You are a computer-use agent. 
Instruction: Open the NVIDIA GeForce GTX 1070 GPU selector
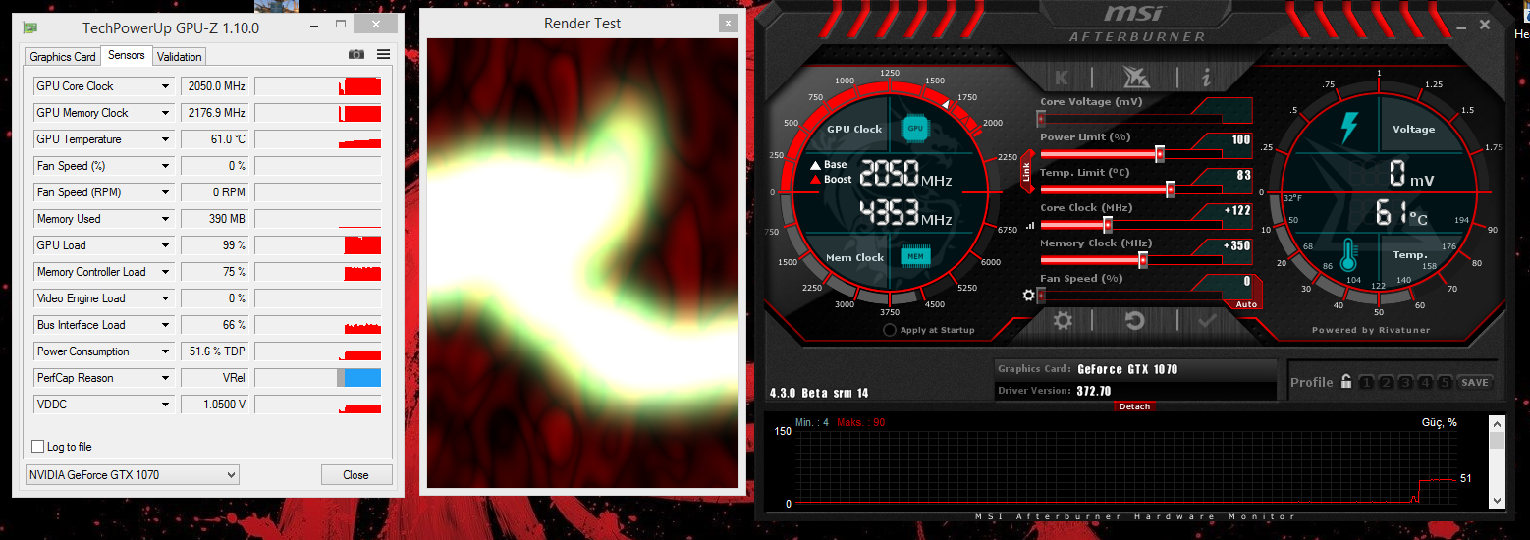point(132,475)
